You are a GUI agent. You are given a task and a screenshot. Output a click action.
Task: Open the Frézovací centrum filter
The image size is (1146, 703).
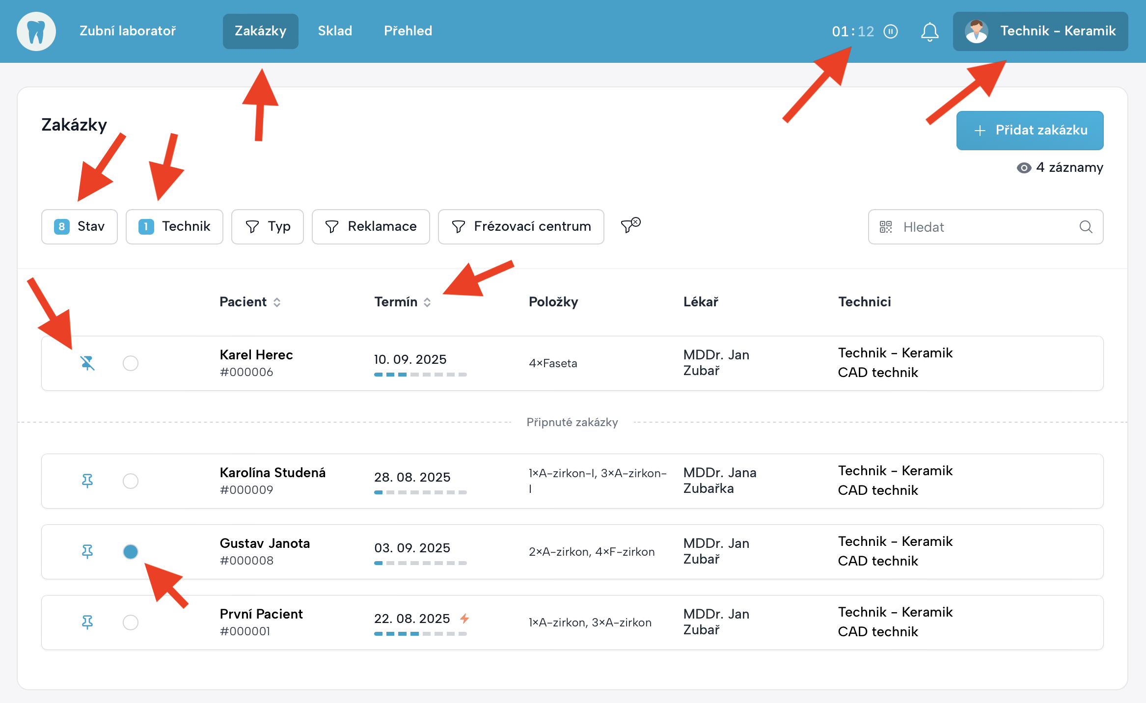click(520, 227)
